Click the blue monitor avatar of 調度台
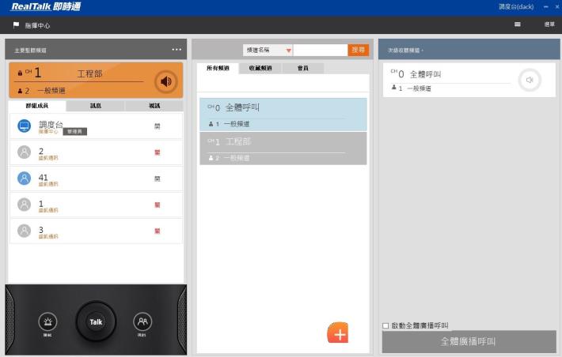The height and width of the screenshot is (357, 562). (24, 126)
